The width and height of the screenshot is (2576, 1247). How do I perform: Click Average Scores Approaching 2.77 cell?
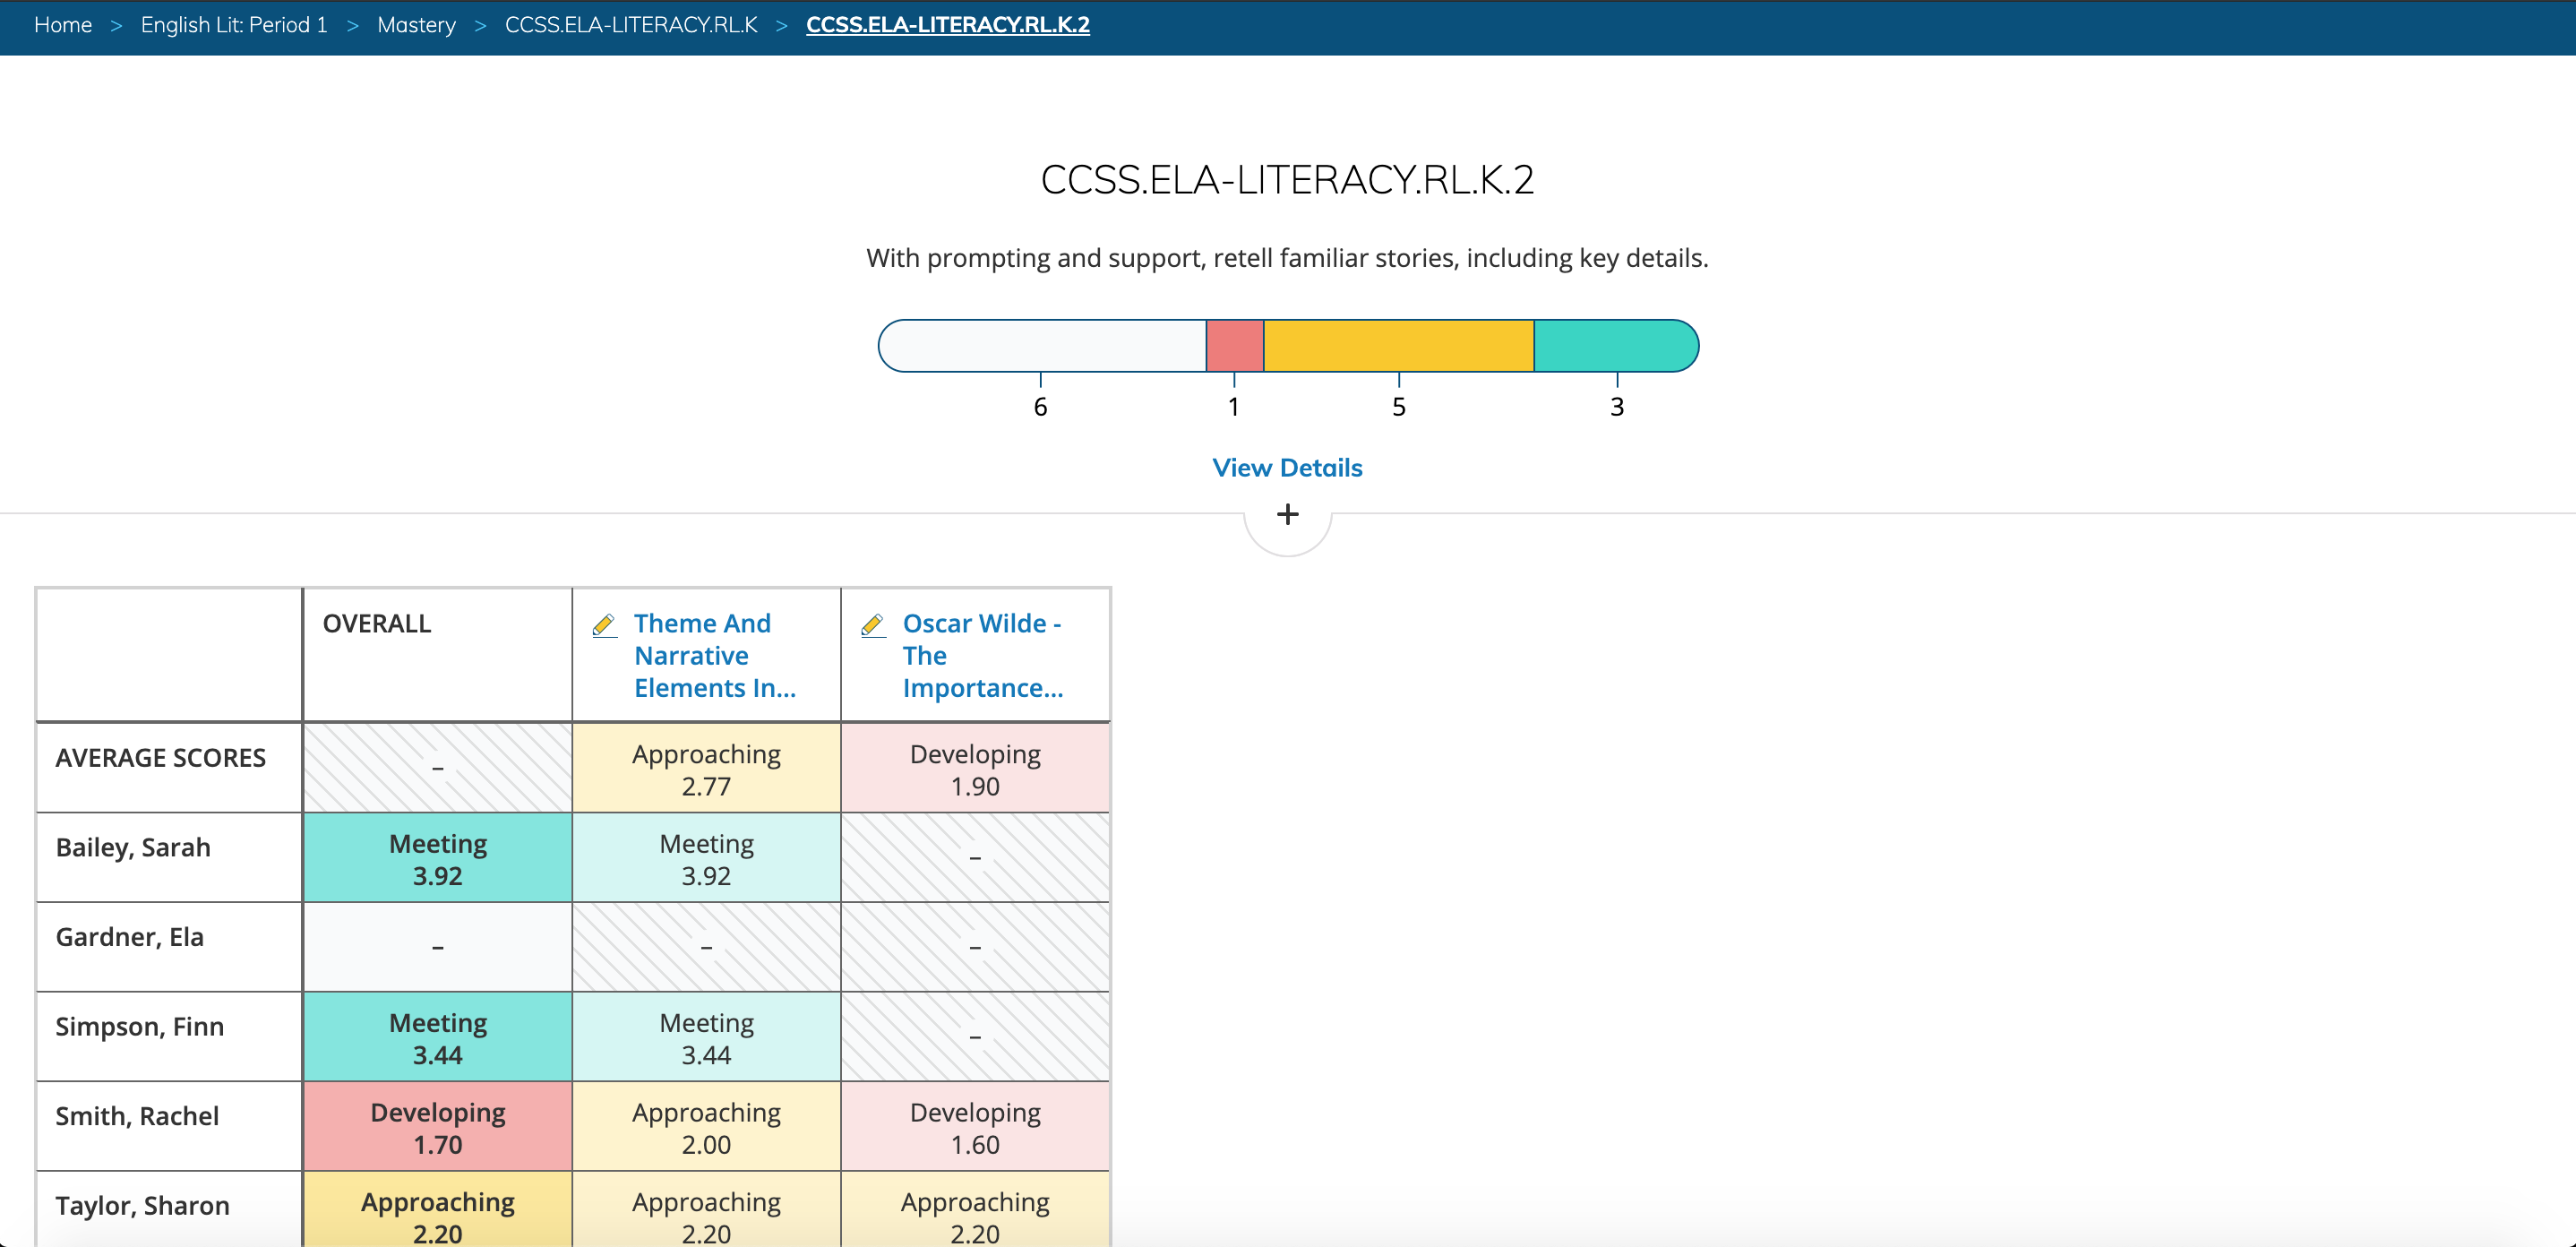706,768
